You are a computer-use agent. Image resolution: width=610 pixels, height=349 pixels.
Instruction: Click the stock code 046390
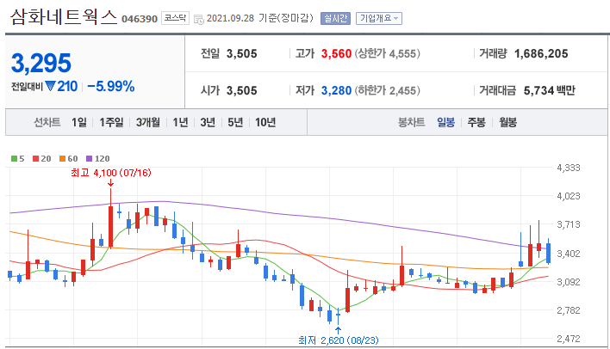coord(140,19)
